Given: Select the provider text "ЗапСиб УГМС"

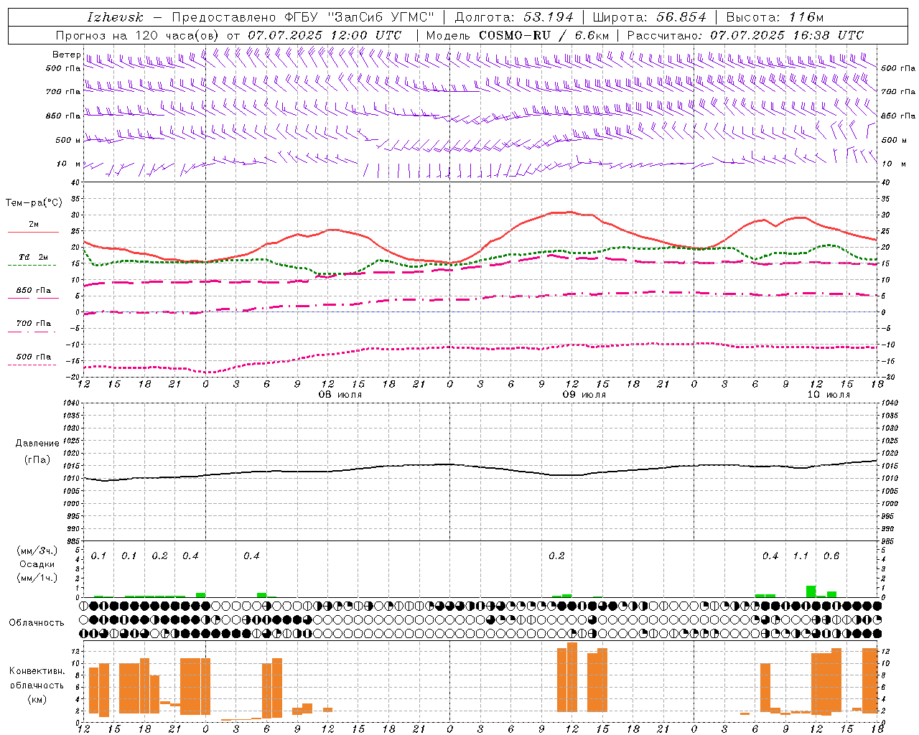Looking at the screenshot, I should tap(380, 17).
